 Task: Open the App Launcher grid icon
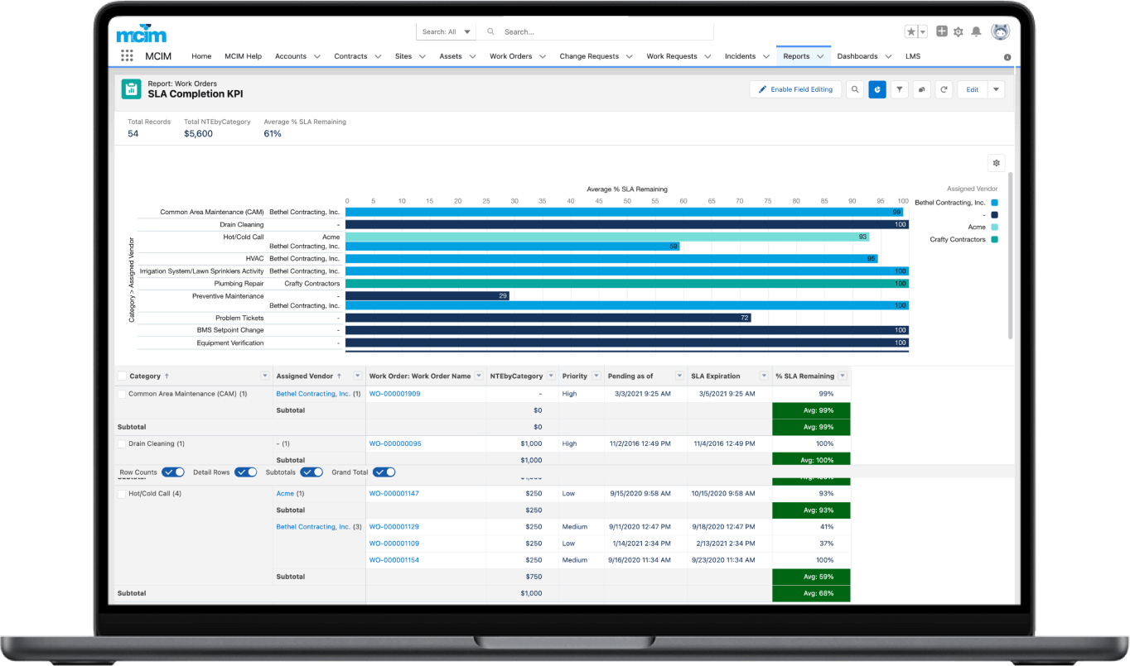(x=127, y=55)
